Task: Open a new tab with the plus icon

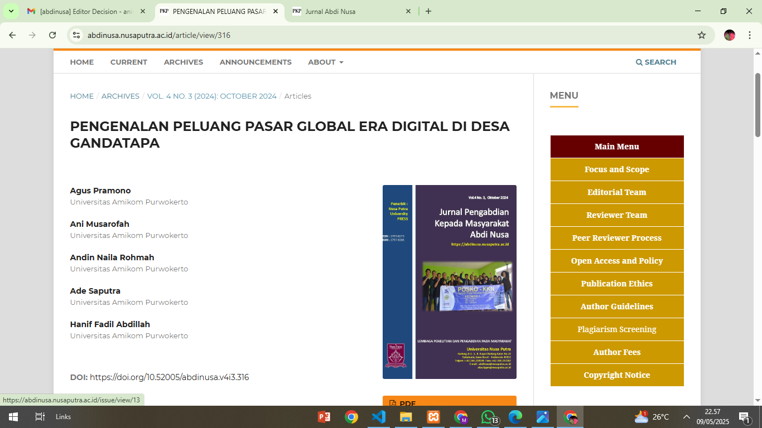Action: (428, 11)
